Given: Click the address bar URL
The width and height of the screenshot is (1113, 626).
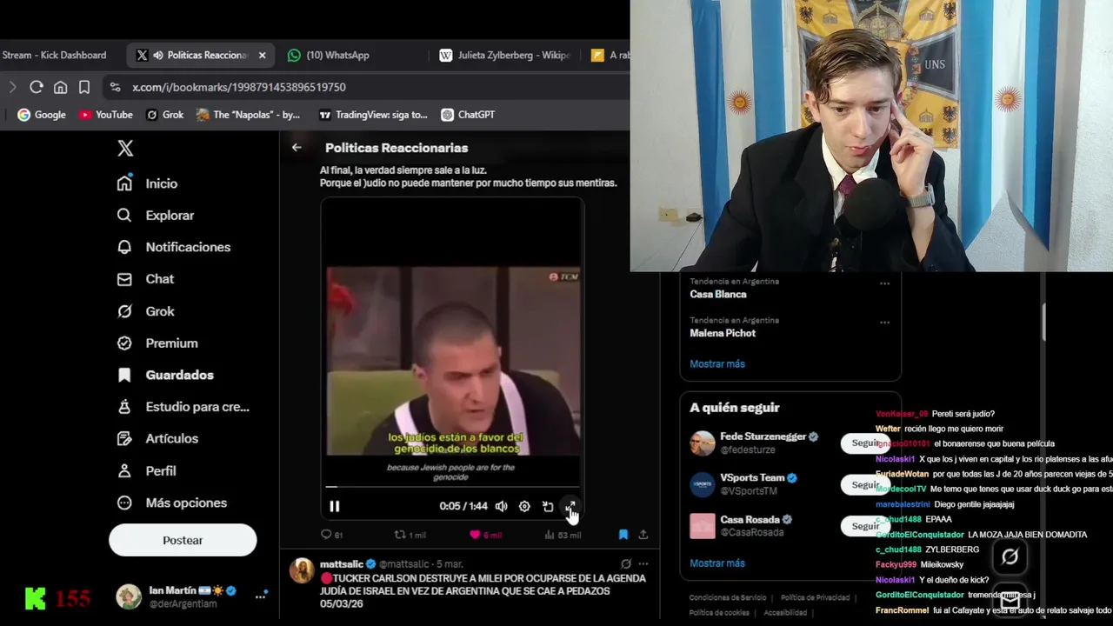Looking at the screenshot, I should point(239,87).
